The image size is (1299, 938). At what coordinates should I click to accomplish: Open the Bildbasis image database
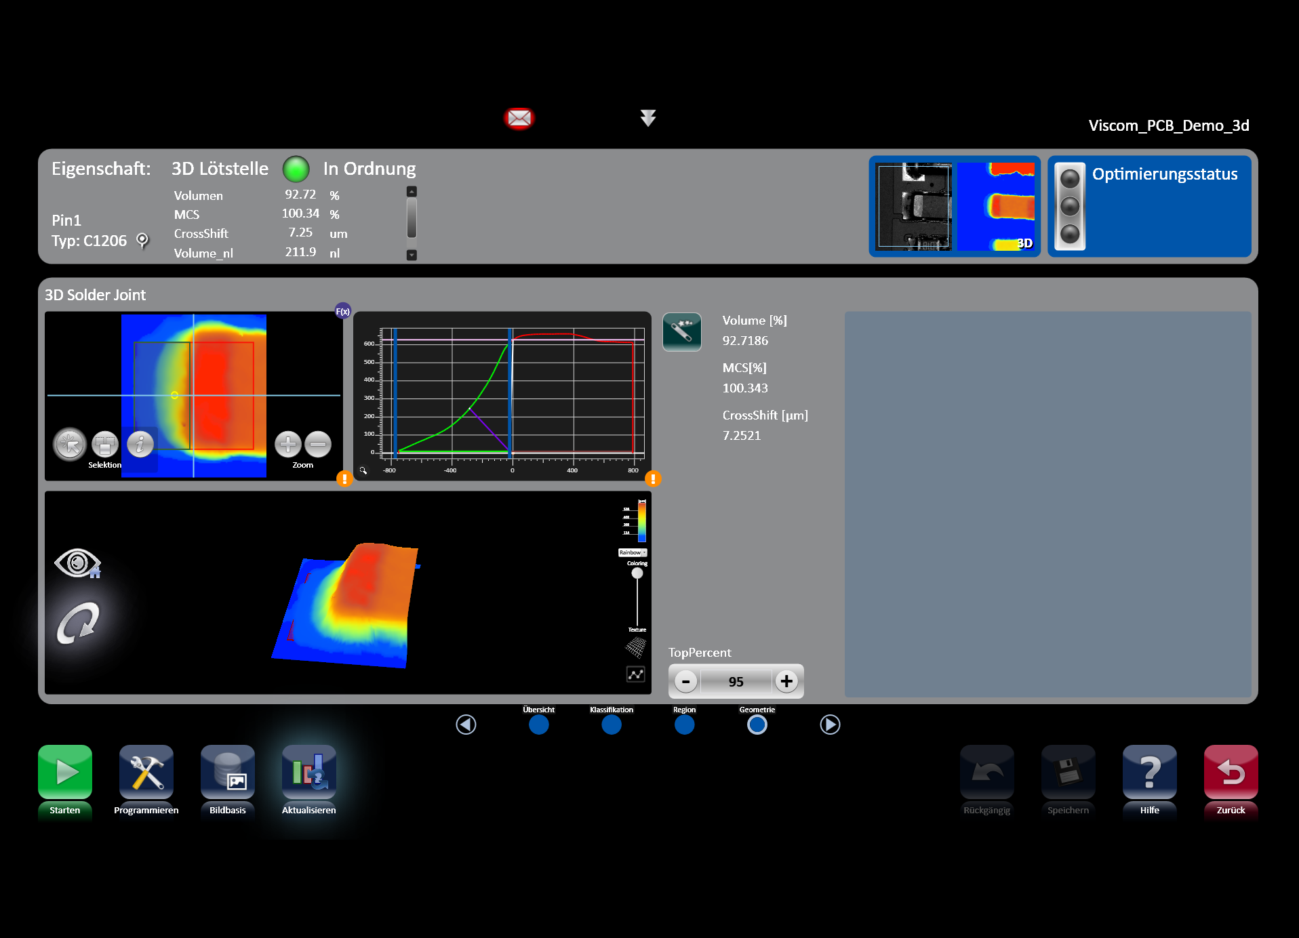point(227,773)
